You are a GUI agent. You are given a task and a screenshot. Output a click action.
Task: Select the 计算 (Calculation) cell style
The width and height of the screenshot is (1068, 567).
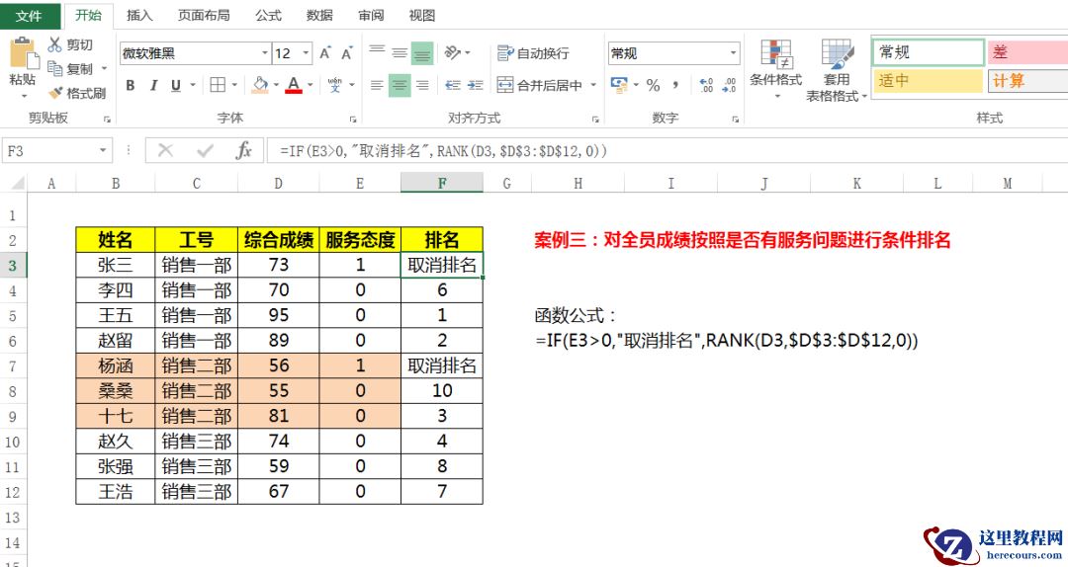1027,80
